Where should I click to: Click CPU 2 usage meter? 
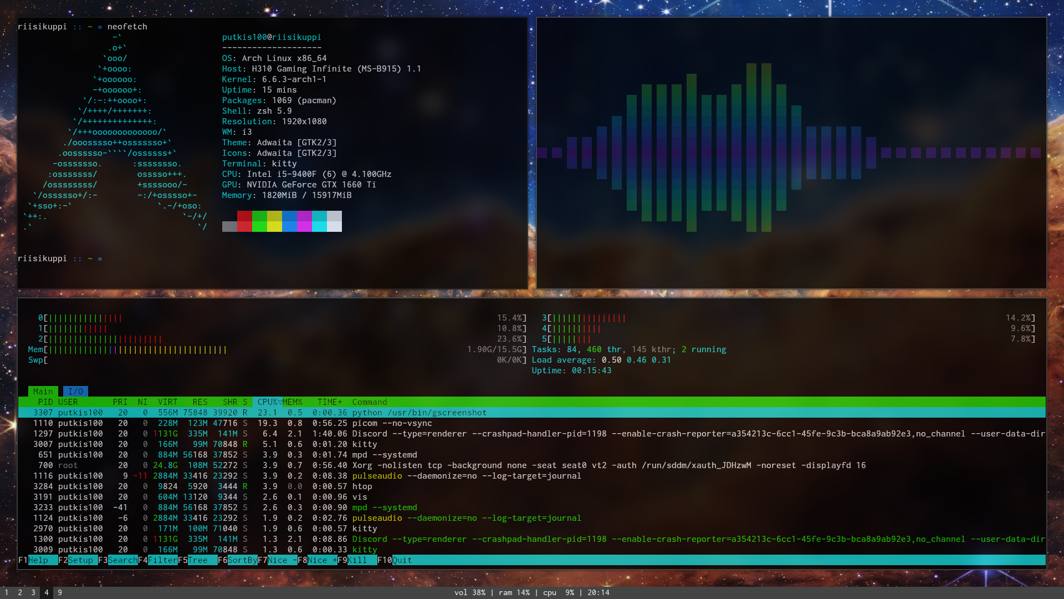(x=282, y=339)
